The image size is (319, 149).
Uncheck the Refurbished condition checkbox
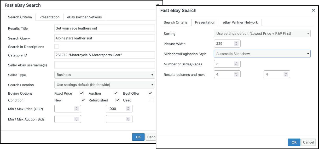coord(118,100)
